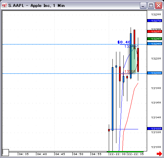164x158 pixels.
Task: Select the 13240 blue price level label
Action: click(x=154, y=44)
